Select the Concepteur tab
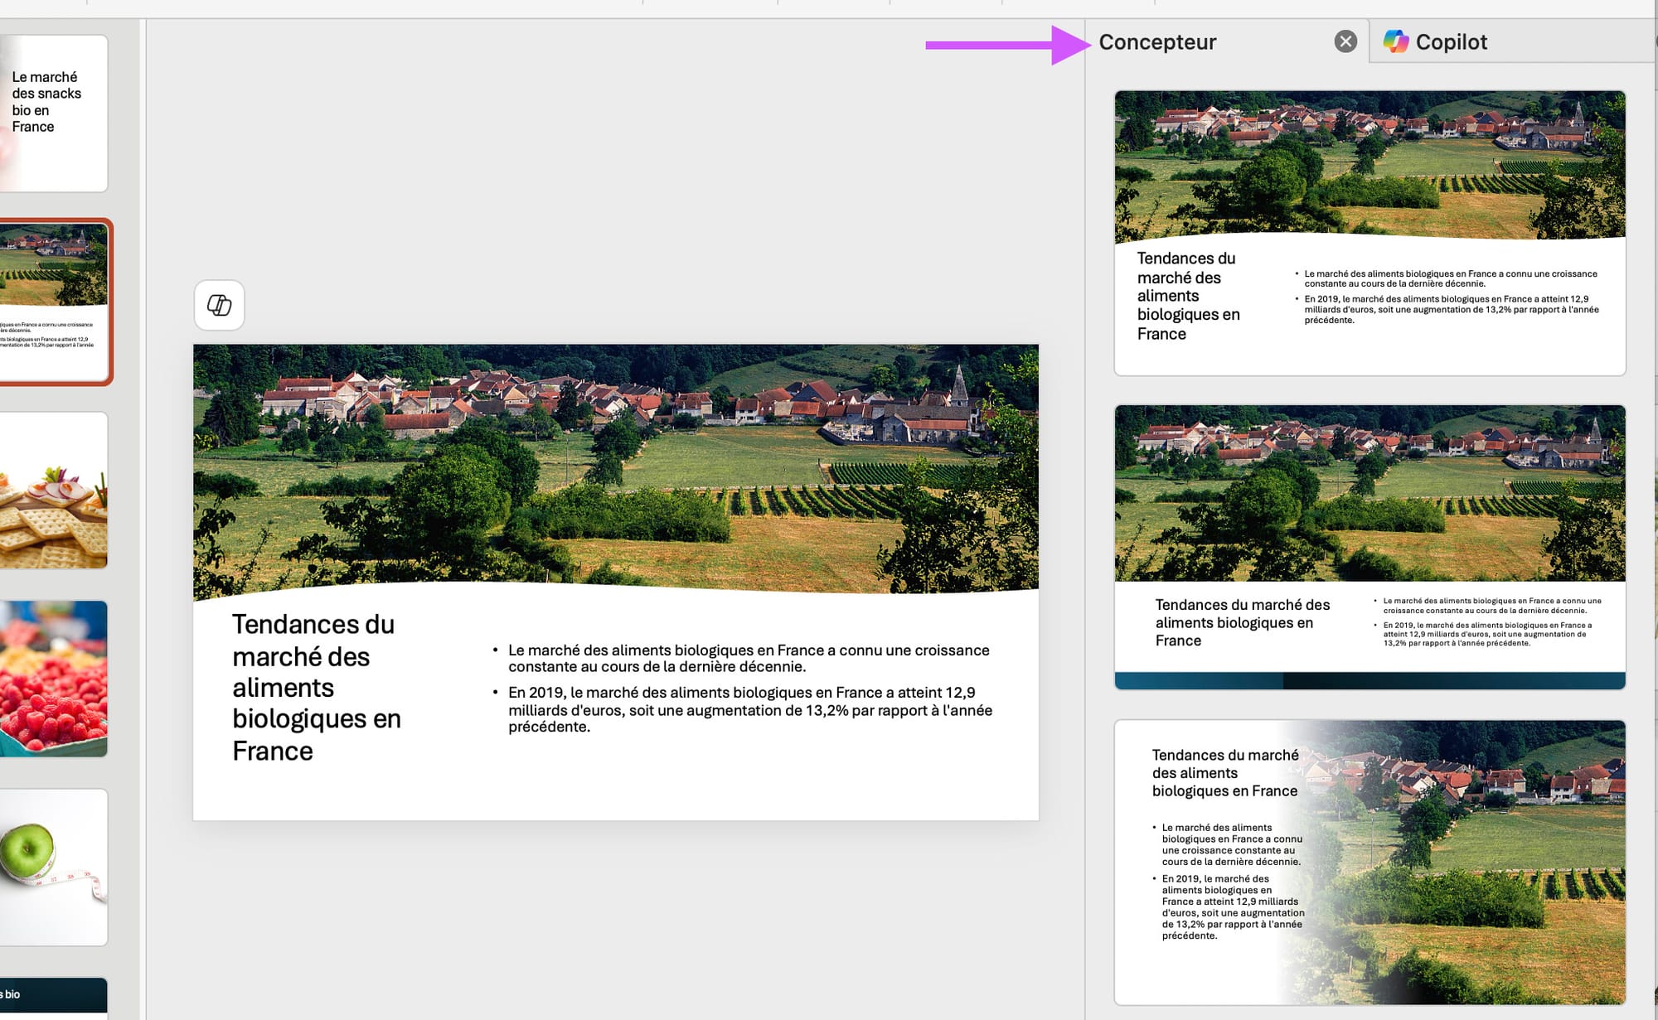Viewport: 1658px width, 1020px height. (x=1157, y=41)
